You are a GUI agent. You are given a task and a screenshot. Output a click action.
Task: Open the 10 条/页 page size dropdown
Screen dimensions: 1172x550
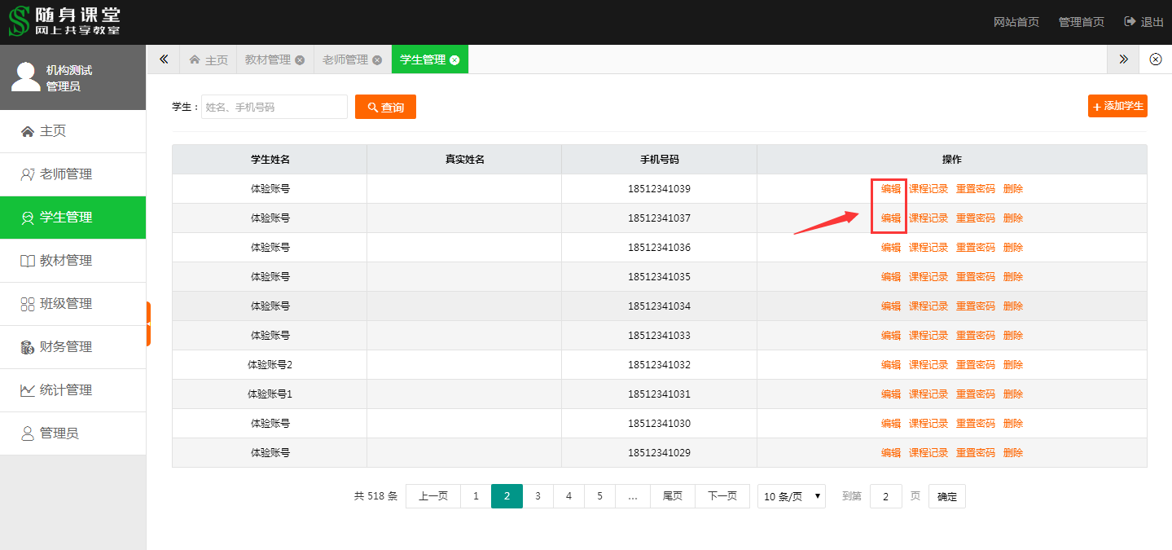click(792, 496)
